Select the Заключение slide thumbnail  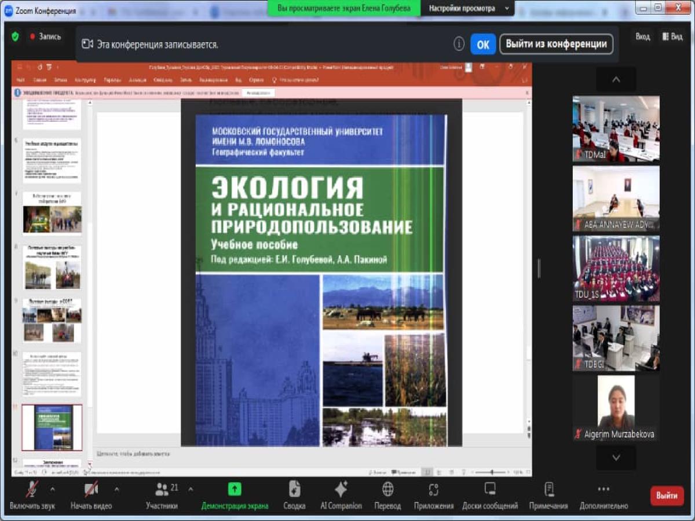[x=52, y=463]
